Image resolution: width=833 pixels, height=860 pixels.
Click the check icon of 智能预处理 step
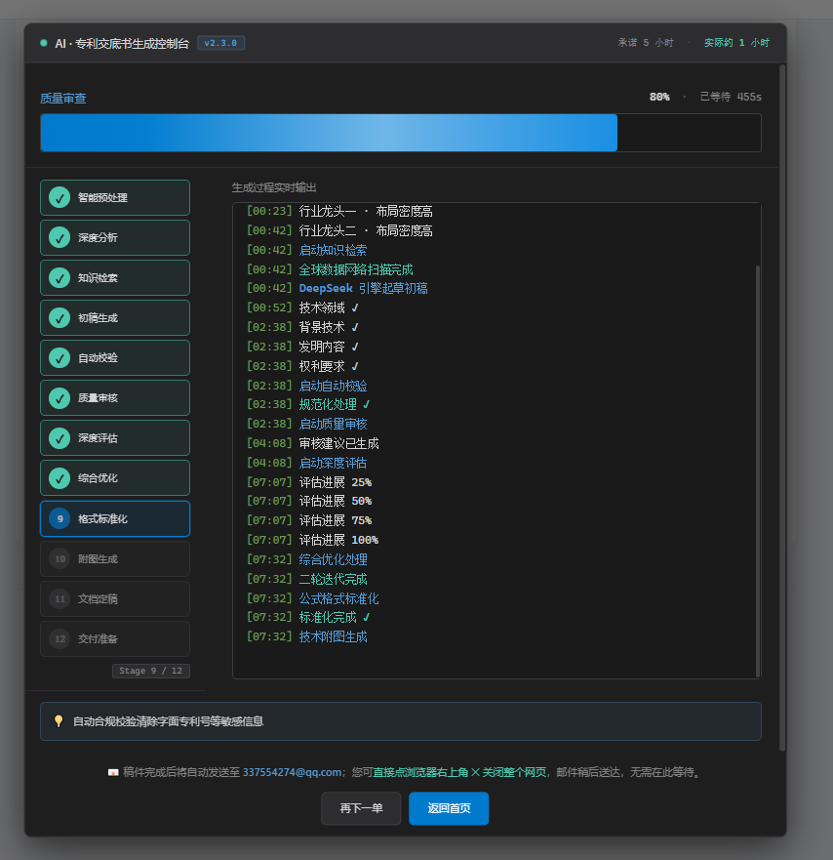[x=59, y=197]
